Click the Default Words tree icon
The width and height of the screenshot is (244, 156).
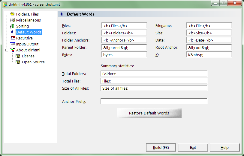point(12,32)
